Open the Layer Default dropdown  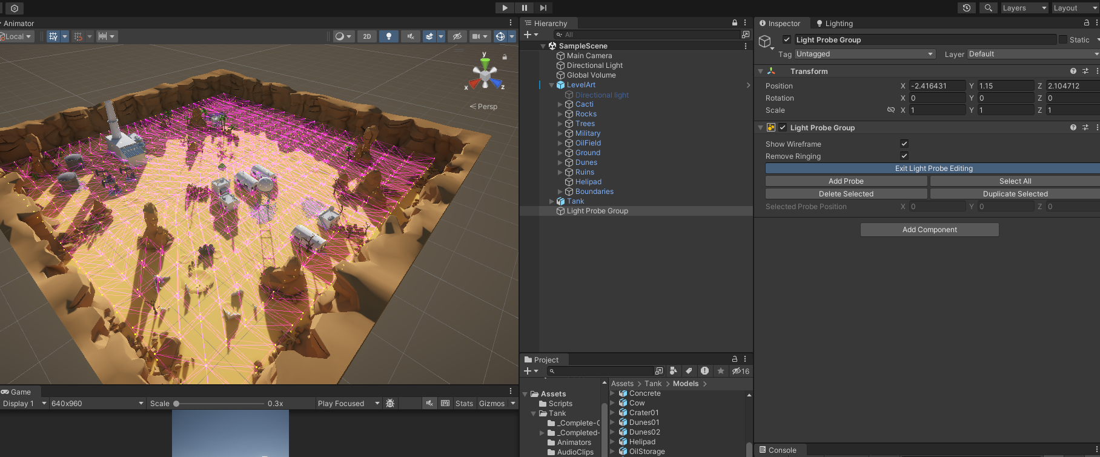pos(1033,54)
